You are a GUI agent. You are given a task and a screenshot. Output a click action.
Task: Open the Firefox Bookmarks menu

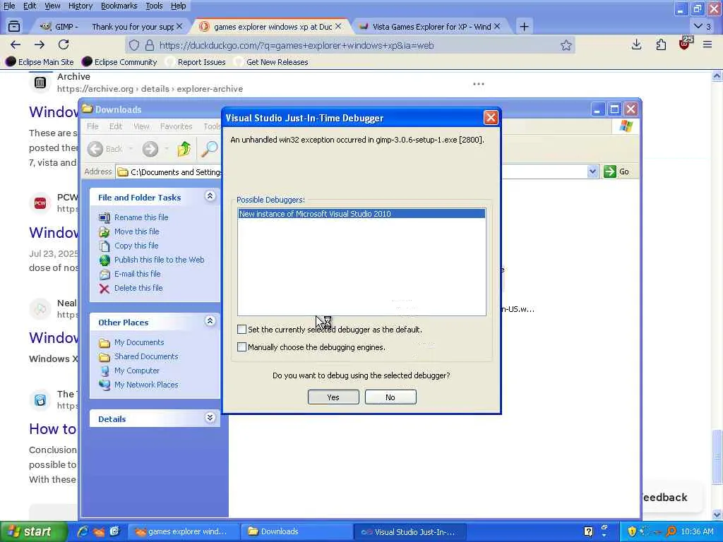[x=119, y=6]
